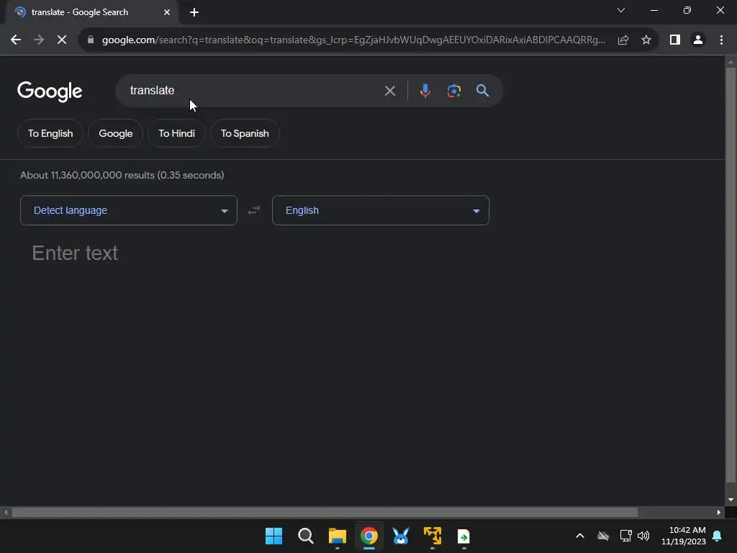Click the OneDrive cloud tray icon
The width and height of the screenshot is (737, 553).
tap(603, 536)
